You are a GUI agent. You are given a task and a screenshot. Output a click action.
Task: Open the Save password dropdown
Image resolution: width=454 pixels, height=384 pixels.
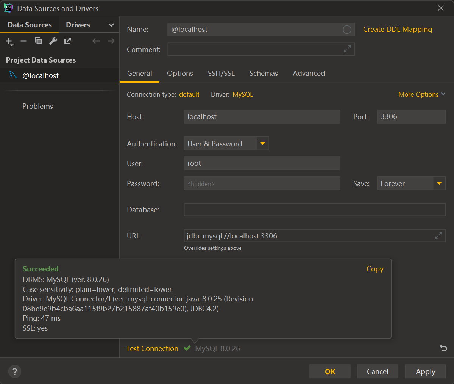click(439, 183)
